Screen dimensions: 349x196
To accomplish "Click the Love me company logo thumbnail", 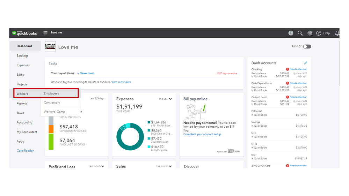I will (x=50, y=47).
